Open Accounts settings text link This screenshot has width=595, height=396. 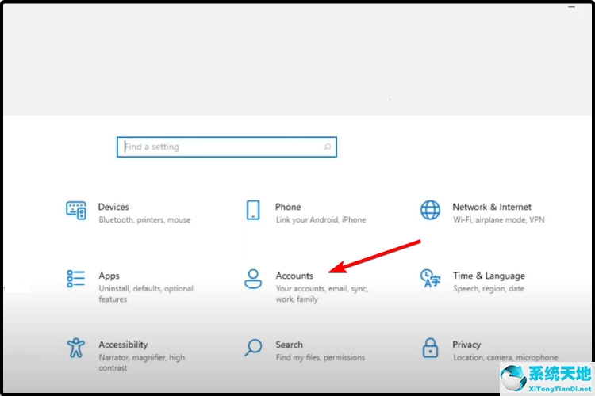[294, 276]
